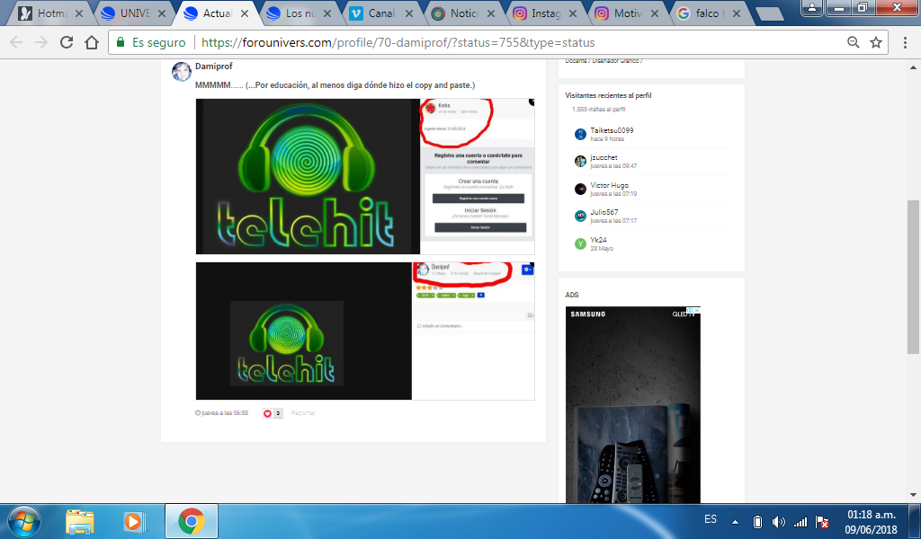Open a new browser tab
Viewport: 921px width, 539px height.
[x=769, y=14]
